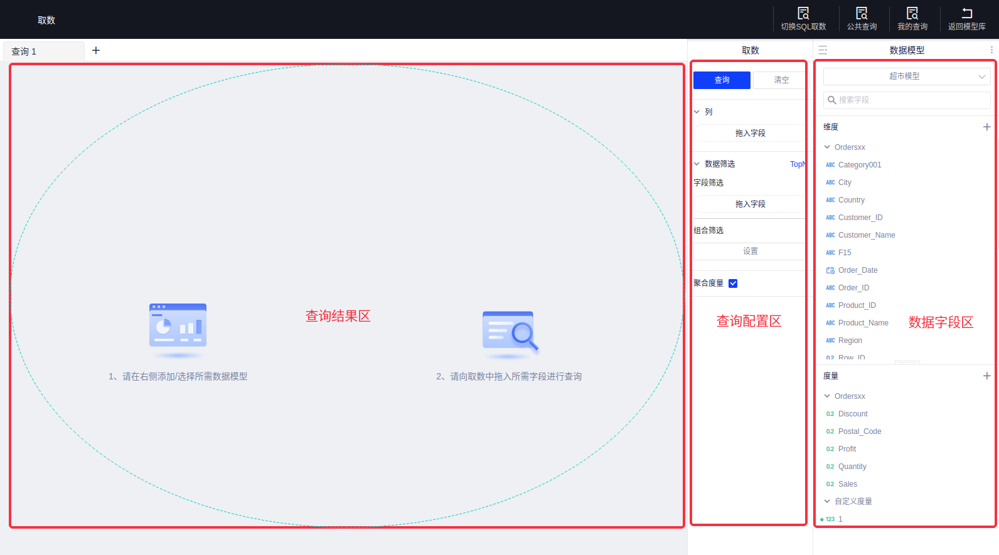The height and width of the screenshot is (555, 999).
Task: Collapse the data model panel icon
Action: 823,50
